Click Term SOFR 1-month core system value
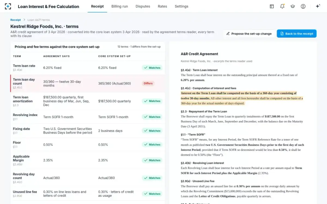 [x=113, y=117]
